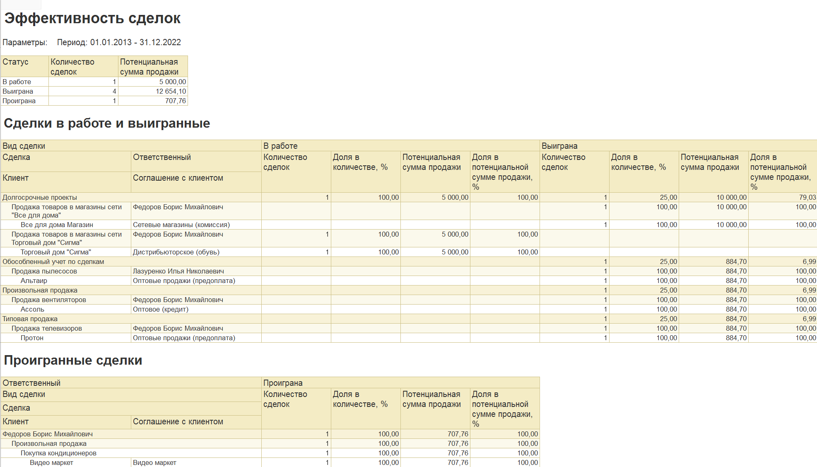Select the "Обособленный учет по сделкам" group row
This screenshot has height=467, width=817.
coord(53,261)
